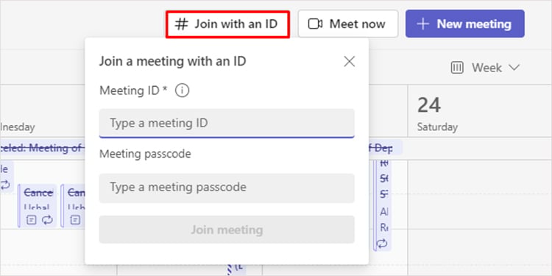Open the canceled all-day meeting event banner

pos(42,148)
